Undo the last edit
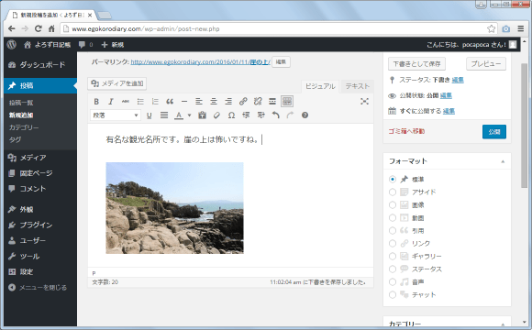This screenshot has width=532, height=330. point(275,115)
